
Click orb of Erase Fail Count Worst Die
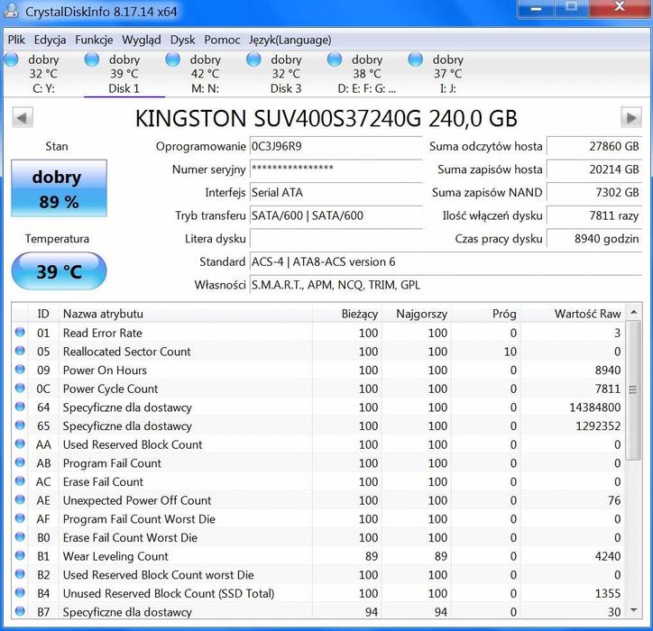tap(20, 537)
